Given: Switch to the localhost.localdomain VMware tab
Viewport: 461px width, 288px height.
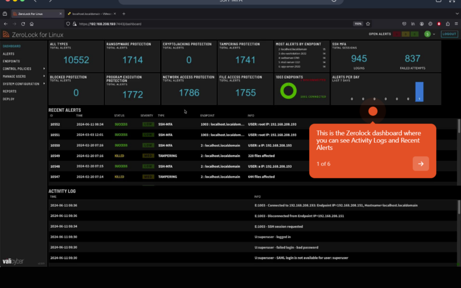Looking at the screenshot, I should (x=91, y=14).
